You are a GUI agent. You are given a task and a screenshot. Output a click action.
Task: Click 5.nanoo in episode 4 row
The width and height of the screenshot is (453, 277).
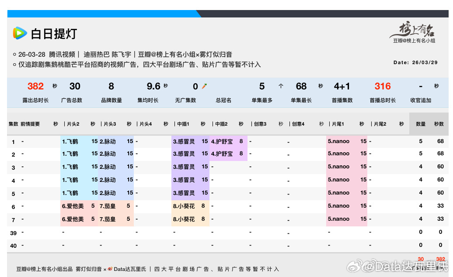point(338,180)
